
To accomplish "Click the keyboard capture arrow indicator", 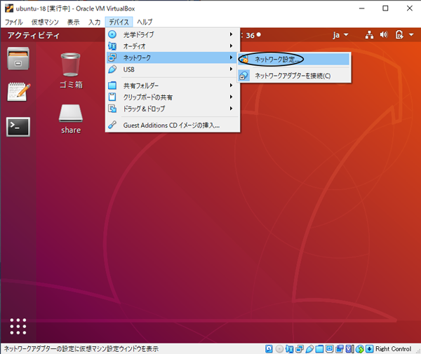I will [x=370, y=348].
